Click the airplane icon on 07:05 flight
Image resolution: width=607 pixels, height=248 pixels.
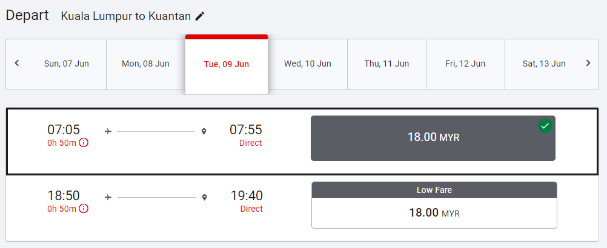[108, 131]
